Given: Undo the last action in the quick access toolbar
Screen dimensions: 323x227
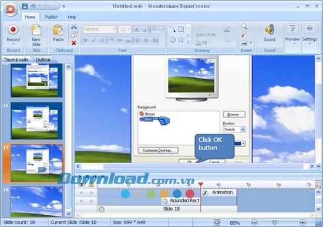Looking at the screenshot, I should (33, 6).
